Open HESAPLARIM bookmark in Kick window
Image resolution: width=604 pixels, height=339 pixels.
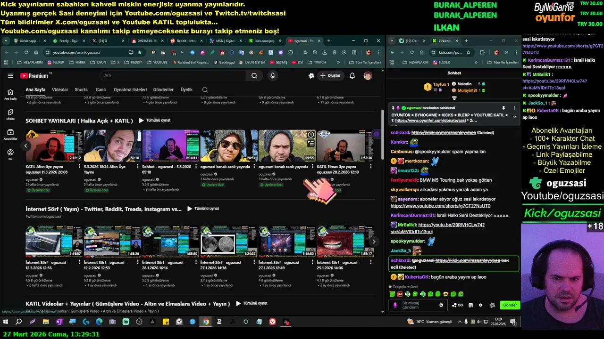(415, 62)
